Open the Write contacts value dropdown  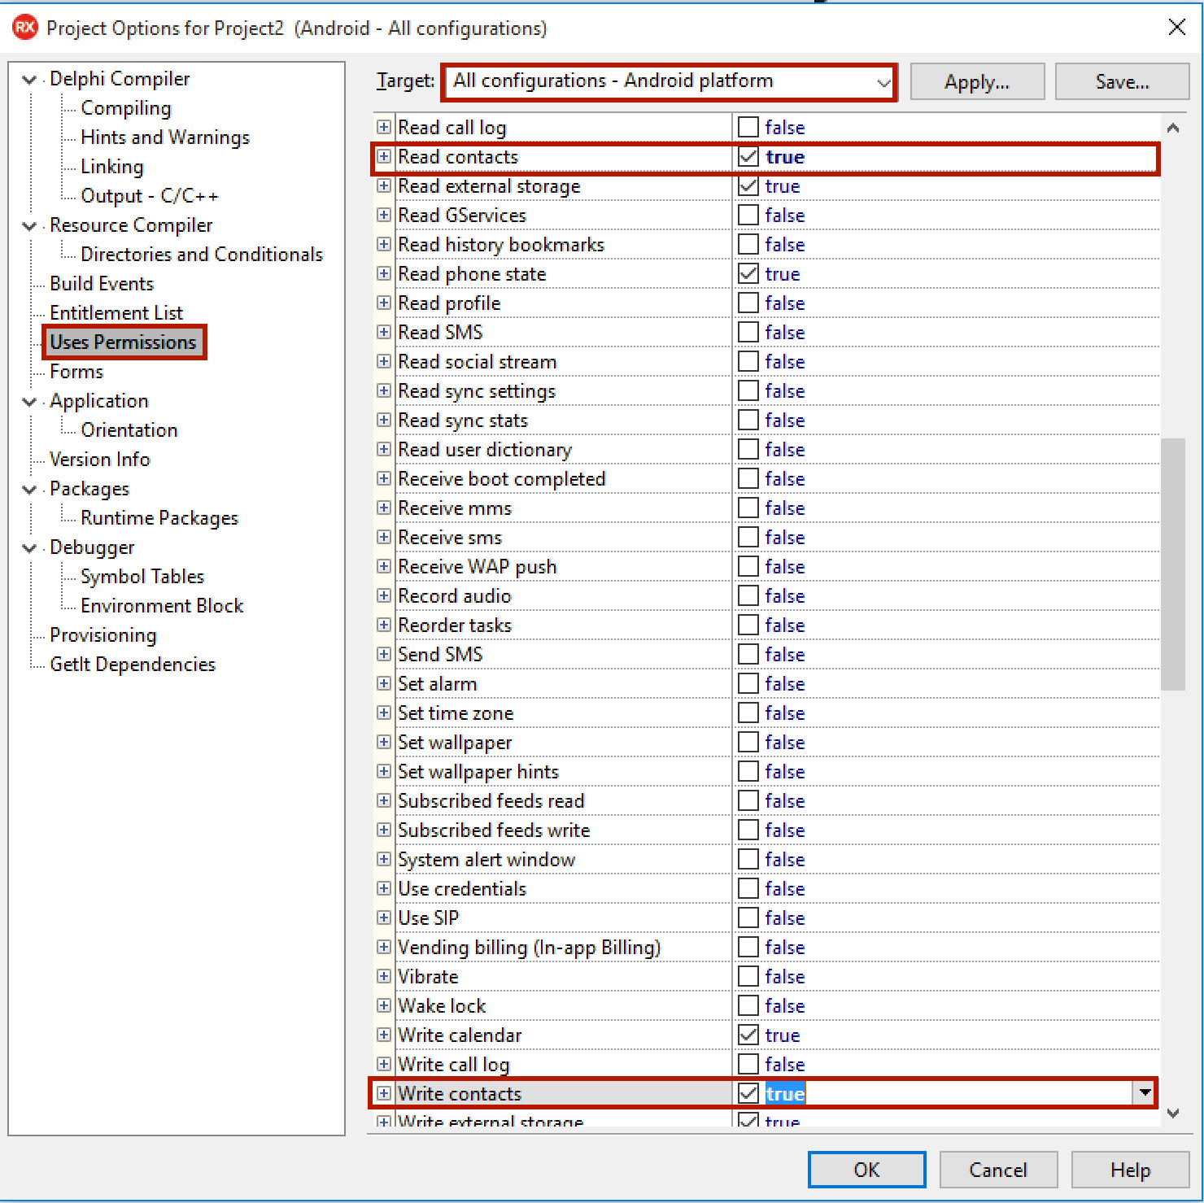[1145, 1093]
